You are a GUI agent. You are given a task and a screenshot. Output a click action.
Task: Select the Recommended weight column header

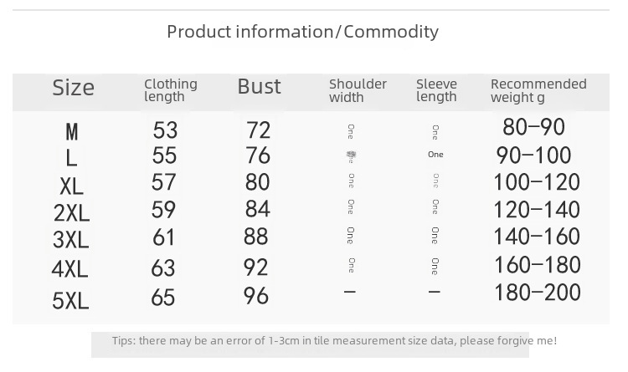click(538, 90)
